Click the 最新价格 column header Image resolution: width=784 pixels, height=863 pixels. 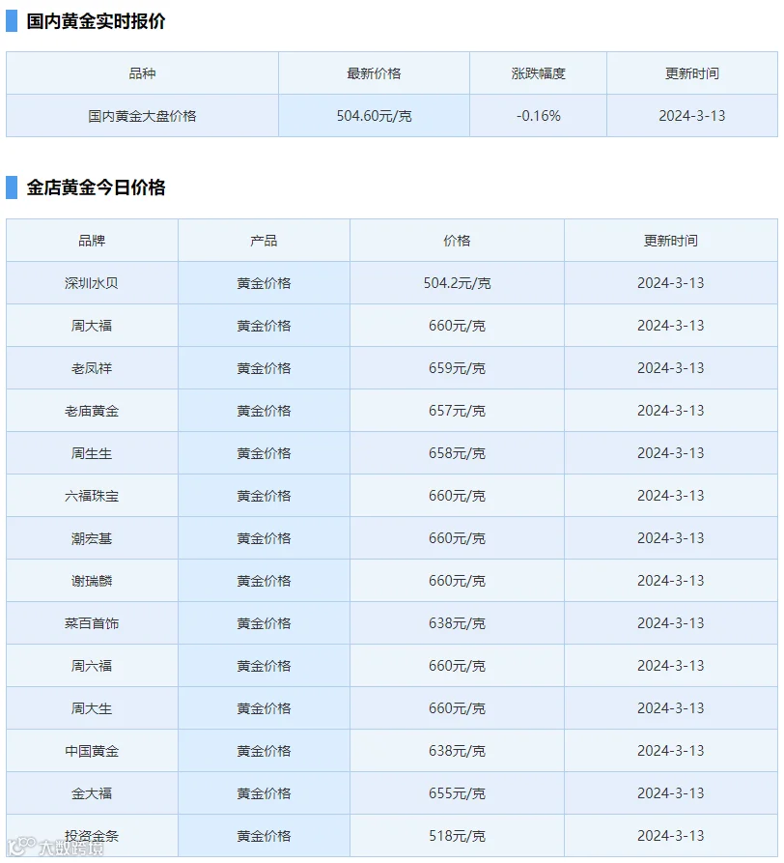click(374, 73)
